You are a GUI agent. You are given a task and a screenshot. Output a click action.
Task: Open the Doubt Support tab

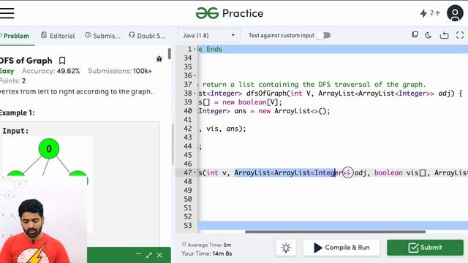coord(148,36)
